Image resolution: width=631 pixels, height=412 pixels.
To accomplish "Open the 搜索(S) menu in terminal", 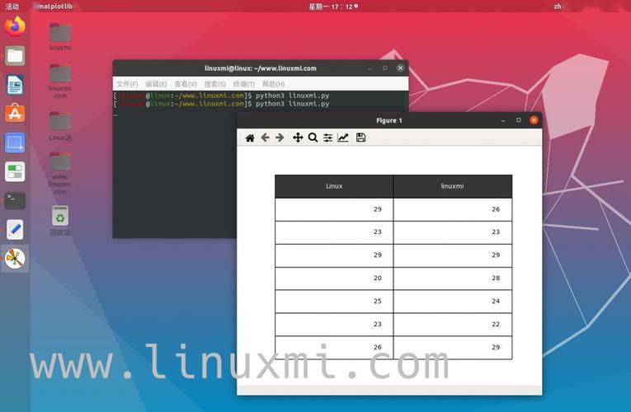I will (x=215, y=84).
